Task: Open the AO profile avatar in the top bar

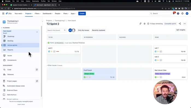Action: (x=187, y=13)
